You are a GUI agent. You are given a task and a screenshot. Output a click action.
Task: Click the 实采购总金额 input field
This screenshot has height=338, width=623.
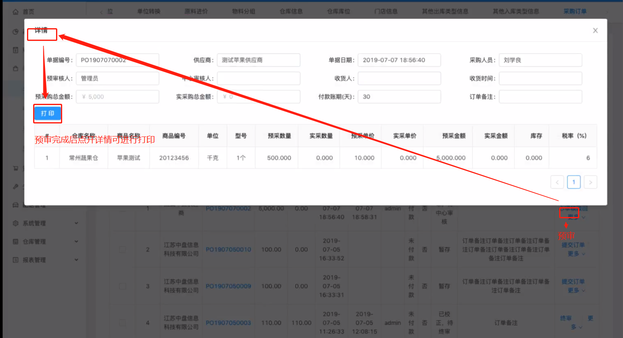[x=259, y=97]
